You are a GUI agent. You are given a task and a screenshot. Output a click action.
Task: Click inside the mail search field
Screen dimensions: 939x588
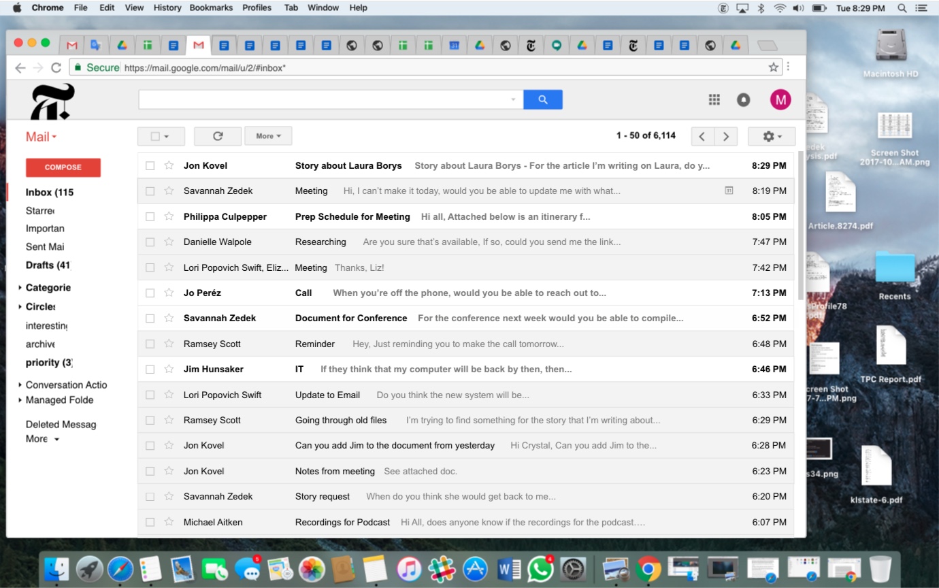pyautogui.click(x=323, y=99)
